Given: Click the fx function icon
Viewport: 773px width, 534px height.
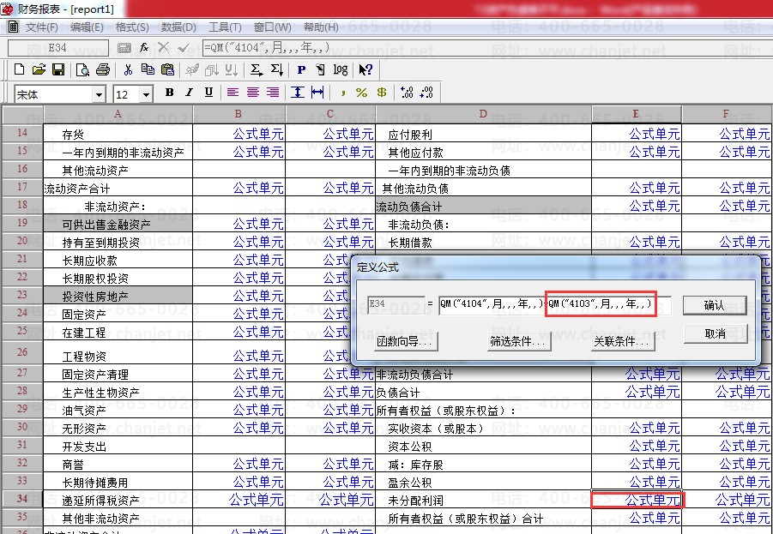Looking at the screenshot, I should pyautogui.click(x=144, y=48).
